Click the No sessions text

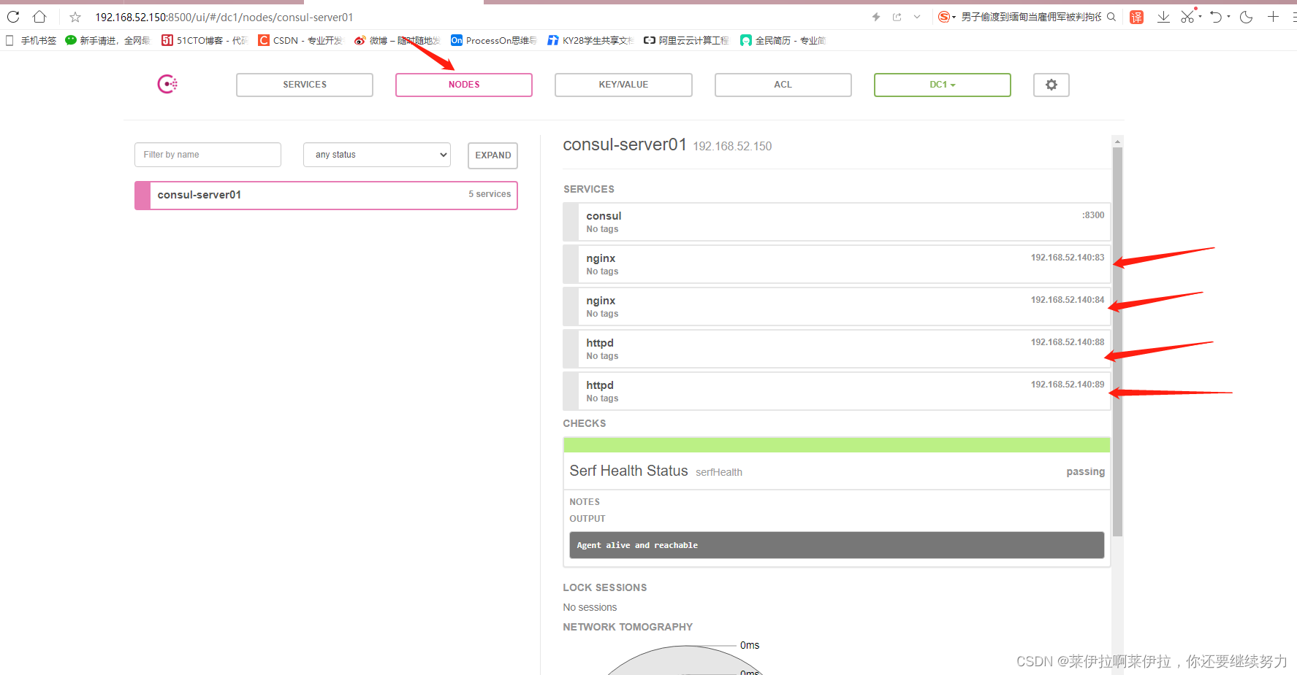point(590,607)
